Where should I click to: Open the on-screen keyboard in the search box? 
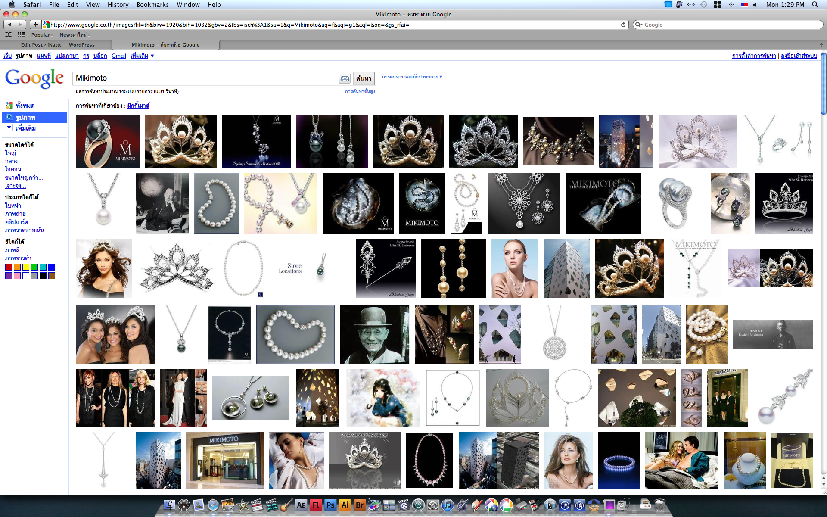pos(345,78)
